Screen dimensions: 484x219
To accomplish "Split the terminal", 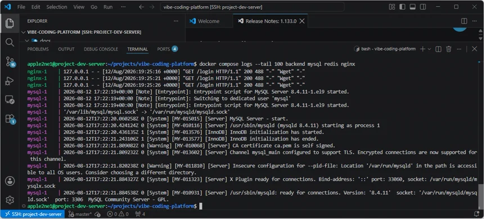I will point(438,49).
